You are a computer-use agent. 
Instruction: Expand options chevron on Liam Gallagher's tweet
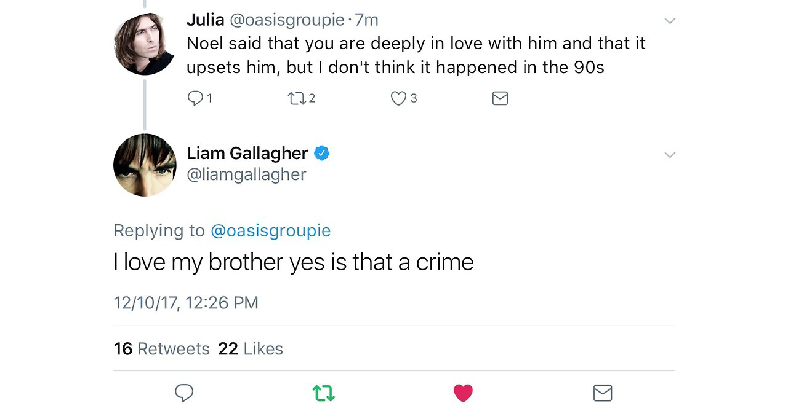pos(670,155)
